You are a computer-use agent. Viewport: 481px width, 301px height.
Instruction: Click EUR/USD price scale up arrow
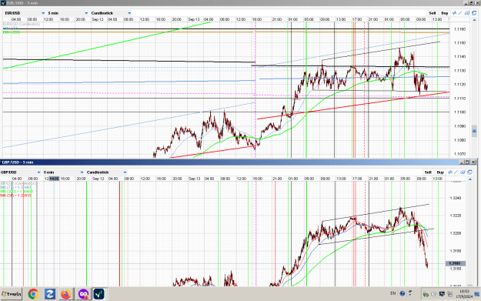tap(474, 20)
